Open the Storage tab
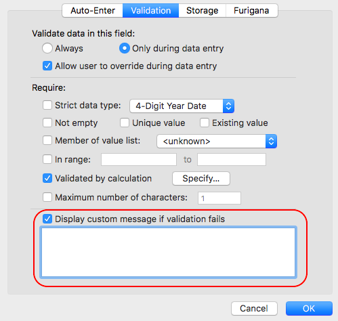This screenshot has width=338, height=321. (x=202, y=10)
